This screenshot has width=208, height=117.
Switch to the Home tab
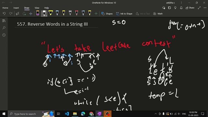pyautogui.click(x=5, y=8)
